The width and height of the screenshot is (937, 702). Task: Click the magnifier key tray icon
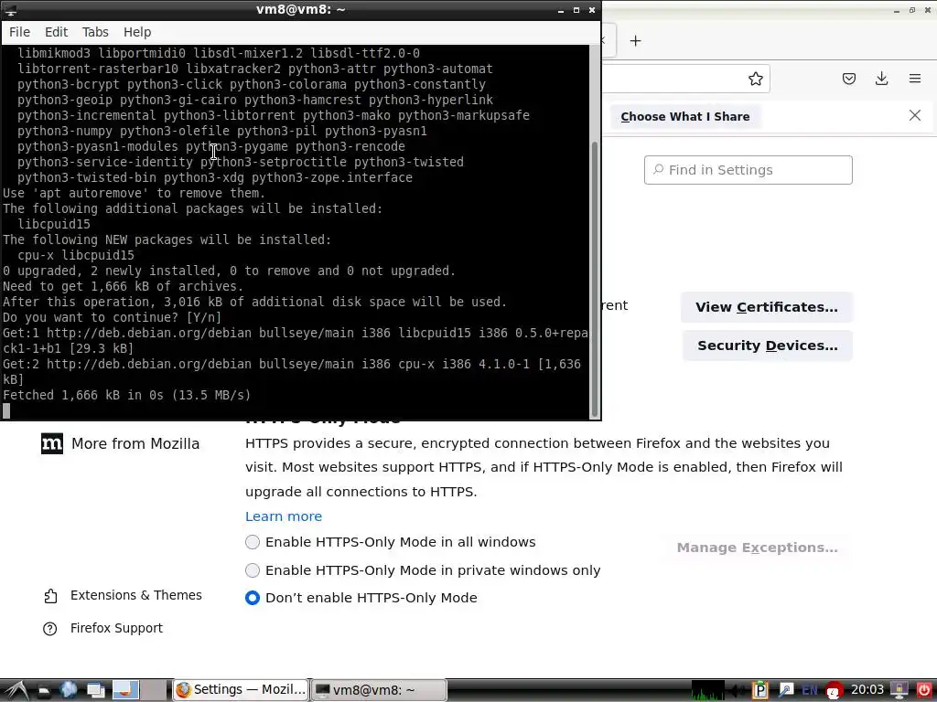[786, 691]
